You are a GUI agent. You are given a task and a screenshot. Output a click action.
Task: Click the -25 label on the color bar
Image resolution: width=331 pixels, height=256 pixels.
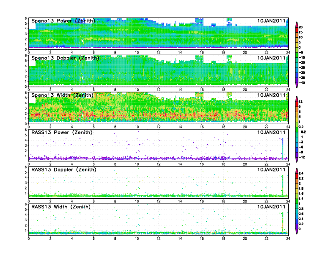click(302, 68)
